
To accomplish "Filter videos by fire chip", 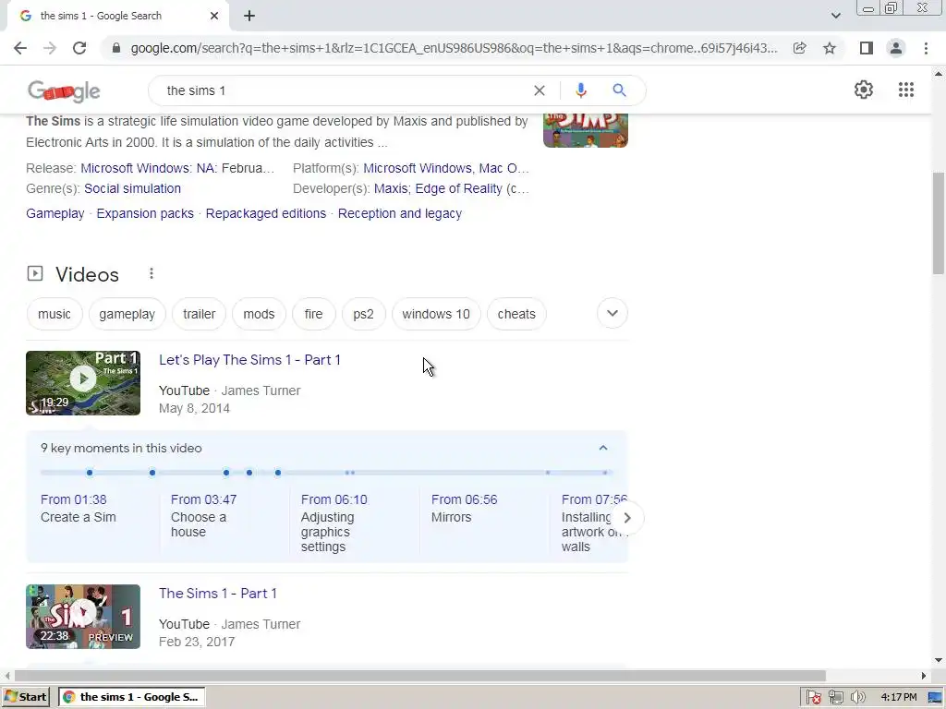I will 314,314.
